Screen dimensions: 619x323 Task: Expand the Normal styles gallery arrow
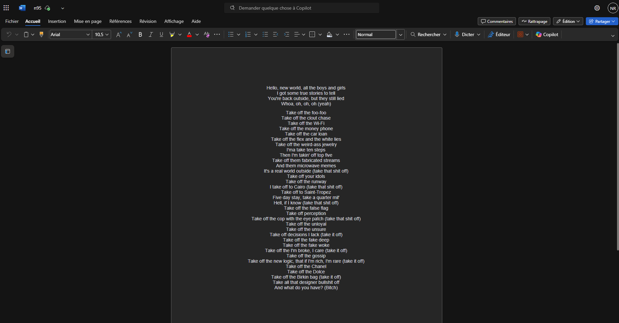click(401, 34)
